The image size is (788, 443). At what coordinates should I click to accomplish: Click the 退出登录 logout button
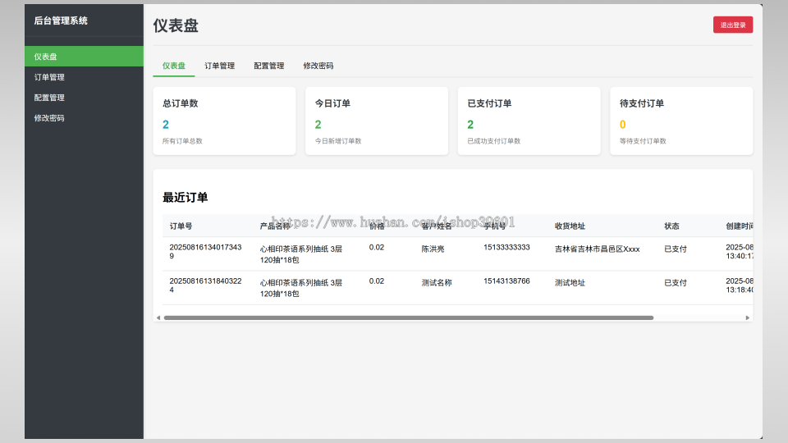733,25
